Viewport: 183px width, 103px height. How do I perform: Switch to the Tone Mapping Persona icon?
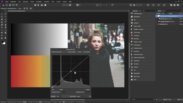pos(13,5)
